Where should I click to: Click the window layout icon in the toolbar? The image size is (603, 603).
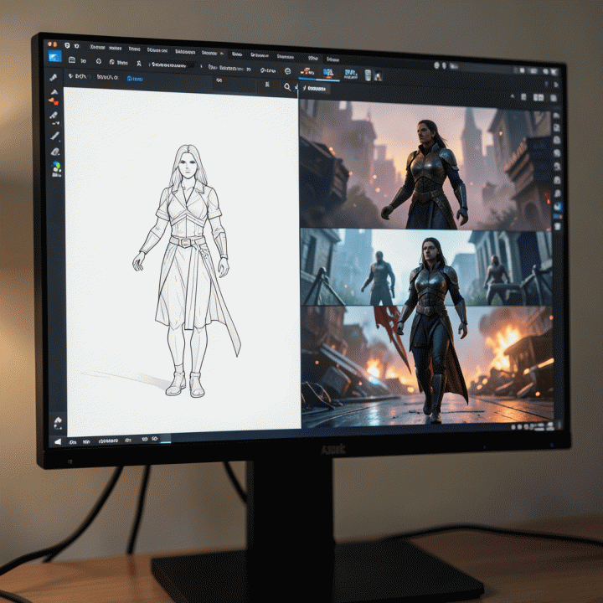[71, 60]
